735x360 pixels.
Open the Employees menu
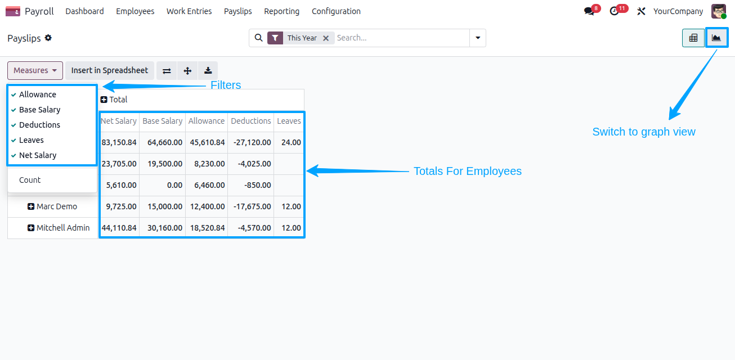point(135,11)
